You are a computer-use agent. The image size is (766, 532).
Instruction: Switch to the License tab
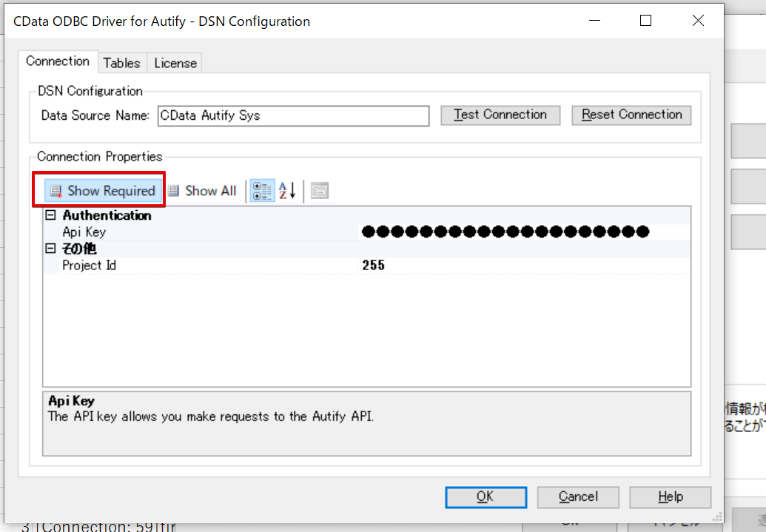tap(175, 63)
